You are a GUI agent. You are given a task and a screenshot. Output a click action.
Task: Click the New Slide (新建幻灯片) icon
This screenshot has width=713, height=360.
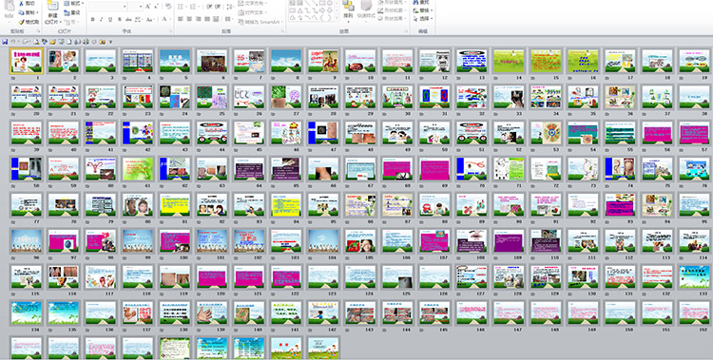pos(52,6)
